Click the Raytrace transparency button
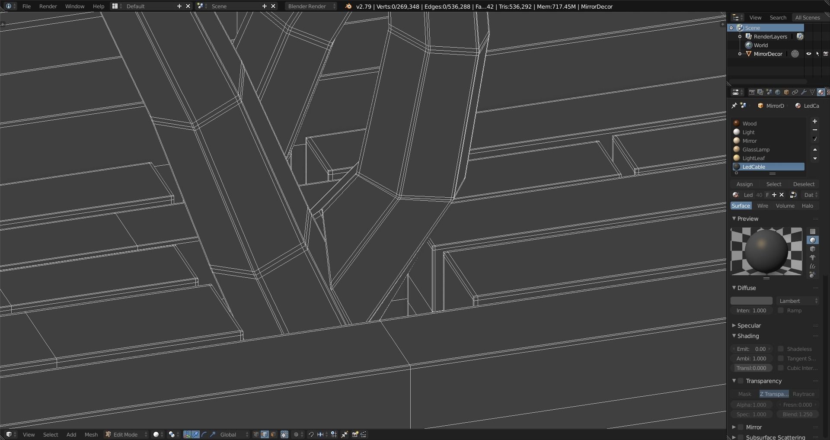The width and height of the screenshot is (830, 440). click(804, 394)
